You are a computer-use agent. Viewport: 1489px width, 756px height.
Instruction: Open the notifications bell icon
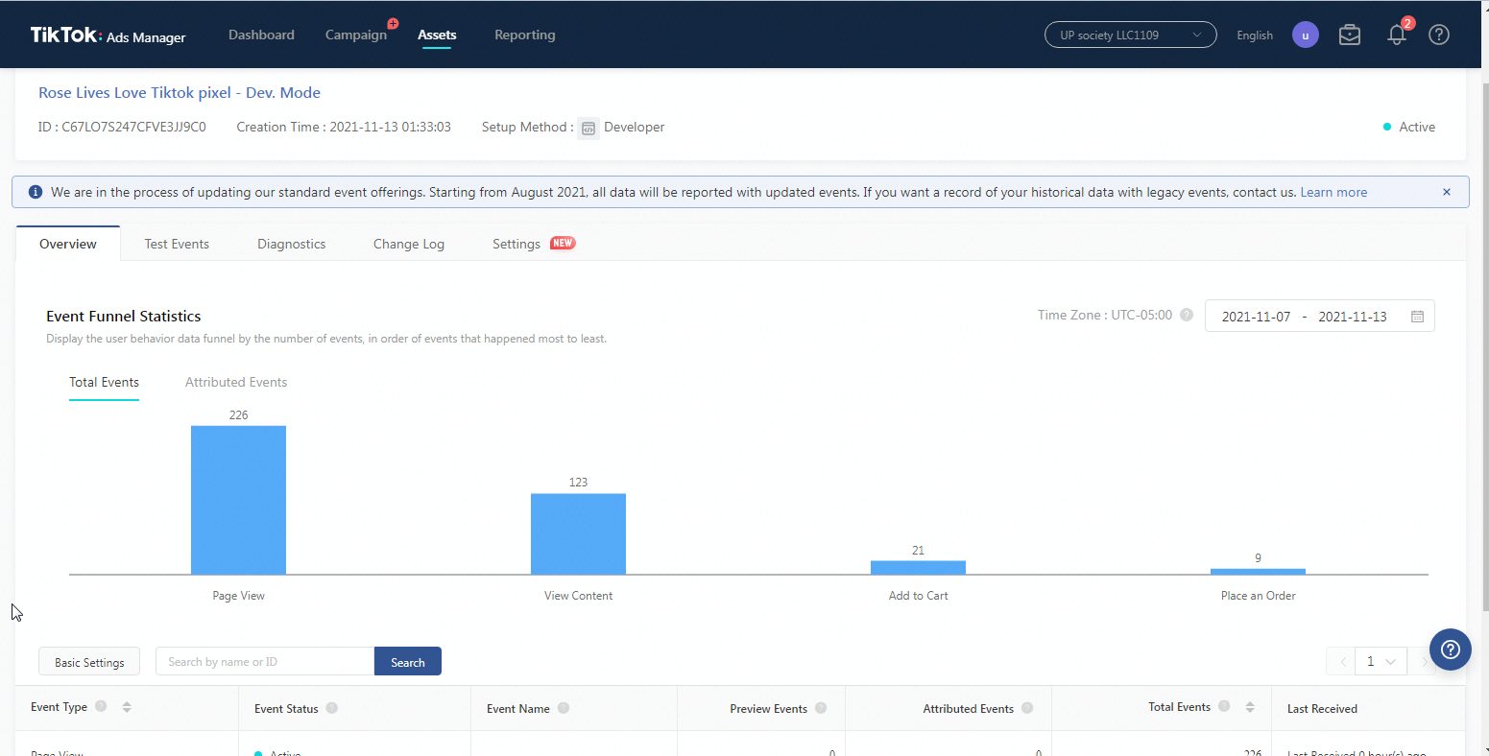click(x=1397, y=35)
